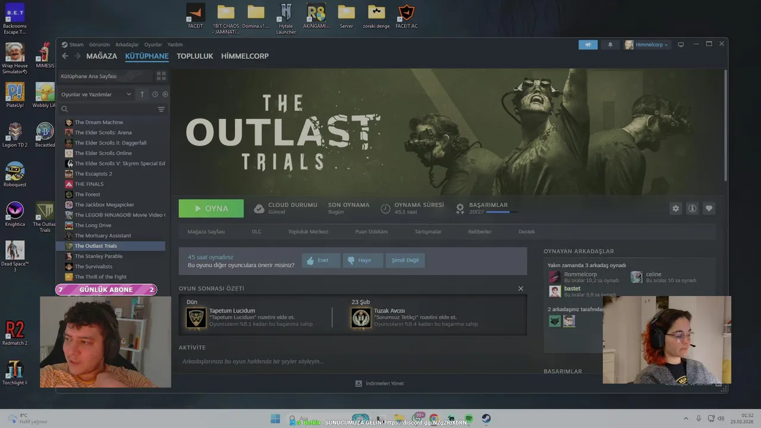Switch to Big Picture mode monitor icon
Screen dimensions: 761x428
[681, 45]
